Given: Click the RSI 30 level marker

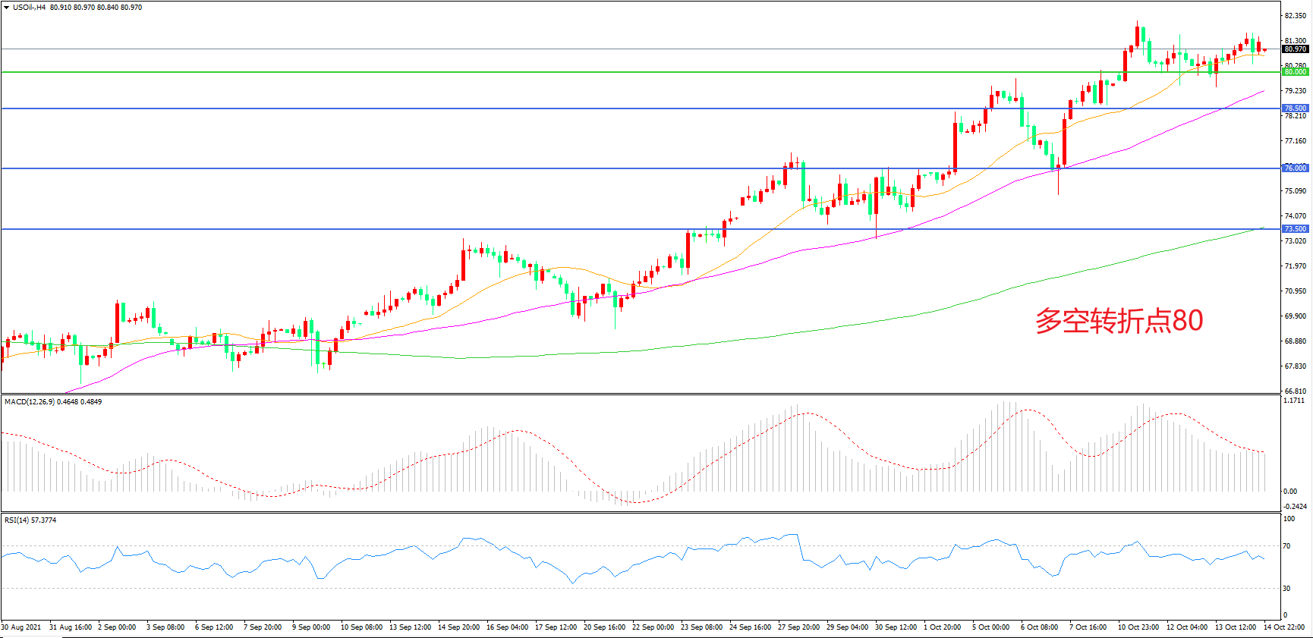Looking at the screenshot, I should pos(1286,589).
